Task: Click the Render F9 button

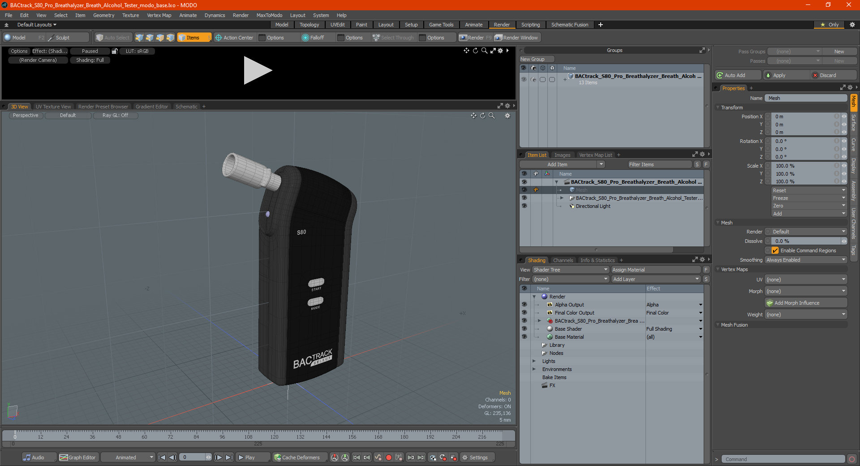Action: click(475, 38)
